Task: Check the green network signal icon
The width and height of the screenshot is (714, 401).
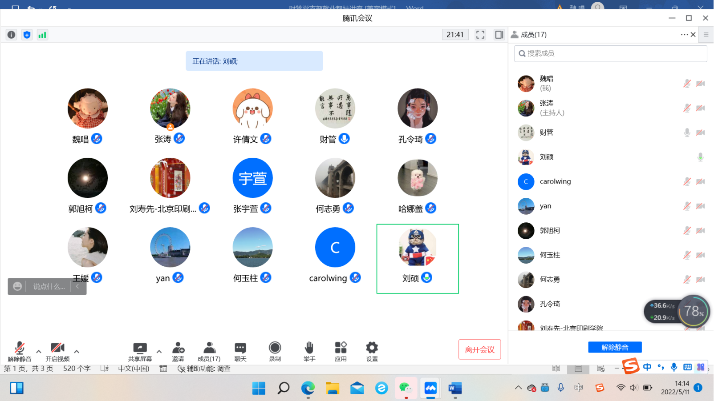Action: 42,35
